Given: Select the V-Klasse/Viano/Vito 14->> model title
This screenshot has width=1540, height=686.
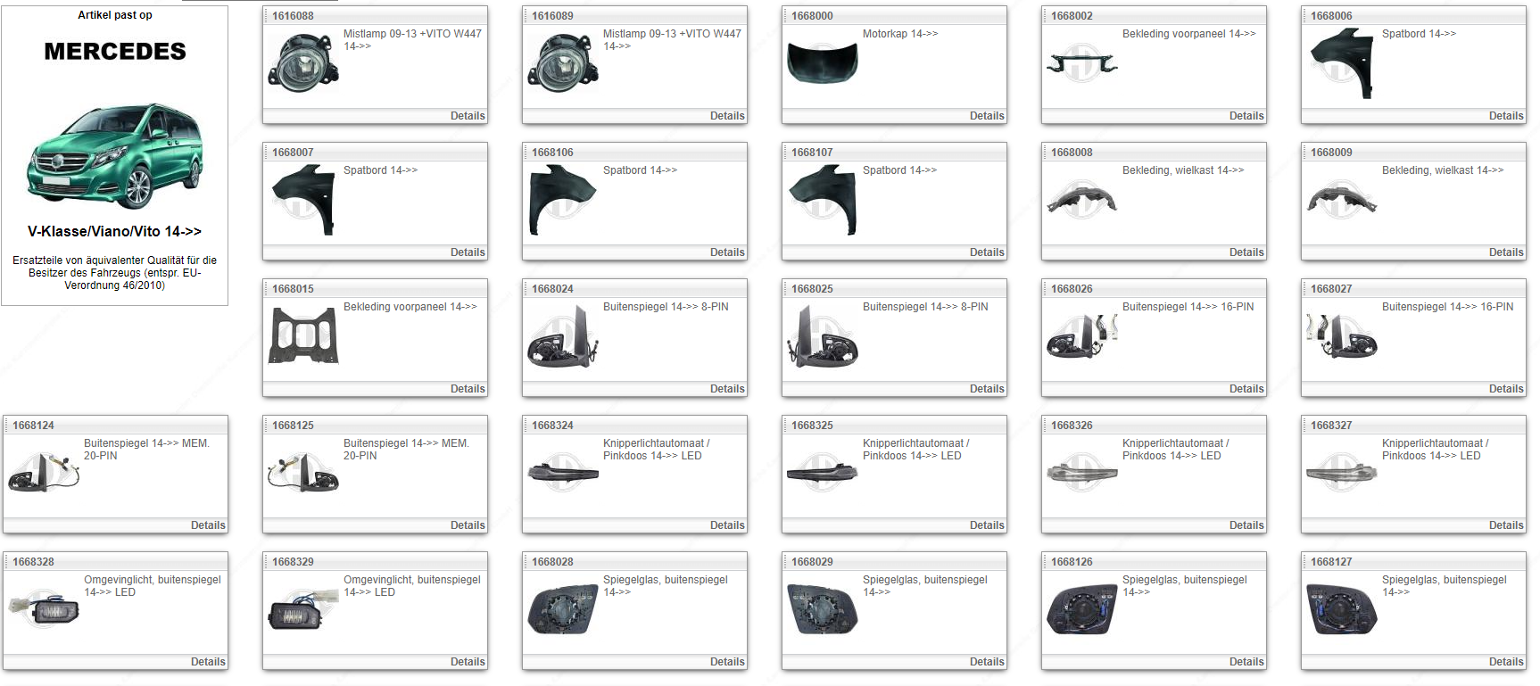Looking at the screenshot, I should (x=114, y=231).
